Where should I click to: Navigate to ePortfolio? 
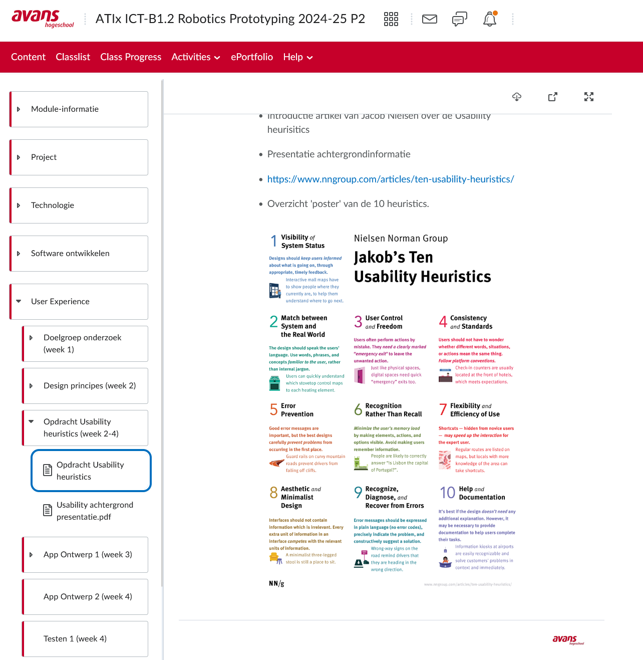click(252, 57)
